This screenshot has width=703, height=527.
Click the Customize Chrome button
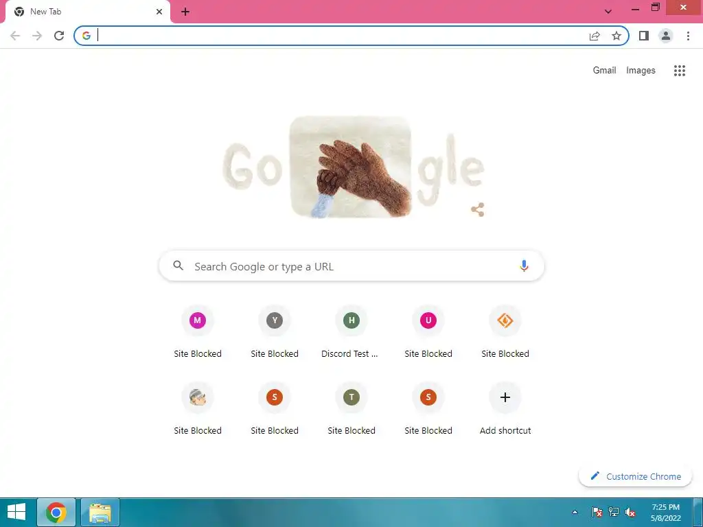[635, 476]
